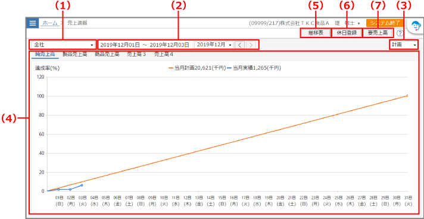Click the 当月計画 legend marker
This screenshot has width=424, height=219.
click(x=171, y=68)
